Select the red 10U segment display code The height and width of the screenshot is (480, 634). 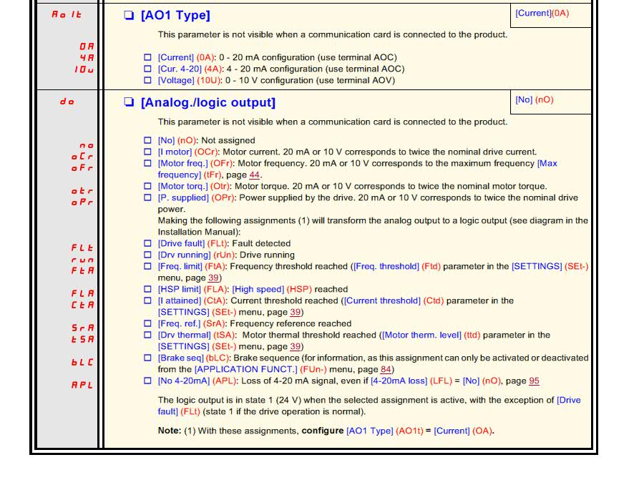84,69
